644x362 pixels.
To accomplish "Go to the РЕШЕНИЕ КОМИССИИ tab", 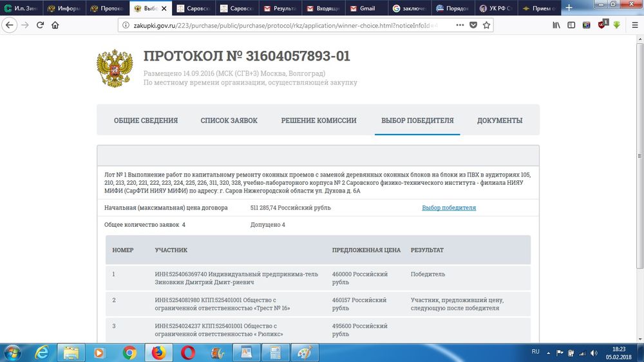I will click(318, 120).
